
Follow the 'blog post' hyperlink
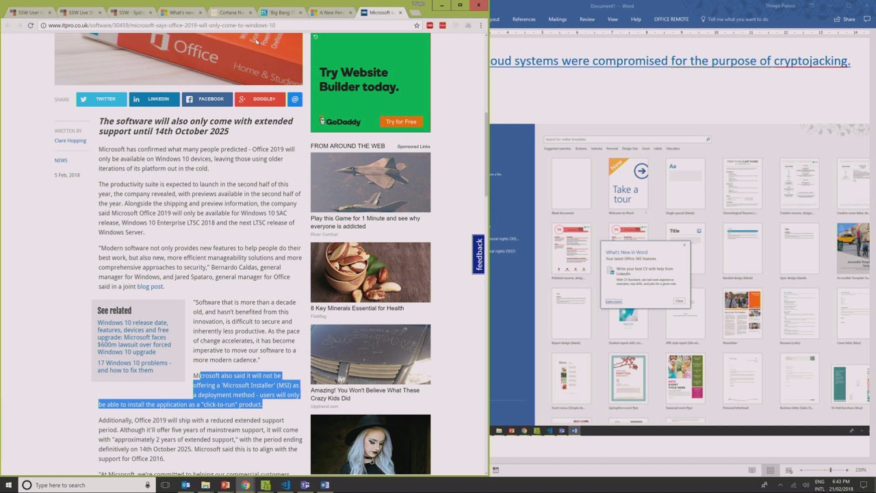tap(150, 286)
